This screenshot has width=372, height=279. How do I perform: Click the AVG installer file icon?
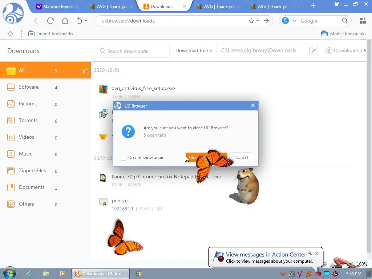tap(103, 90)
